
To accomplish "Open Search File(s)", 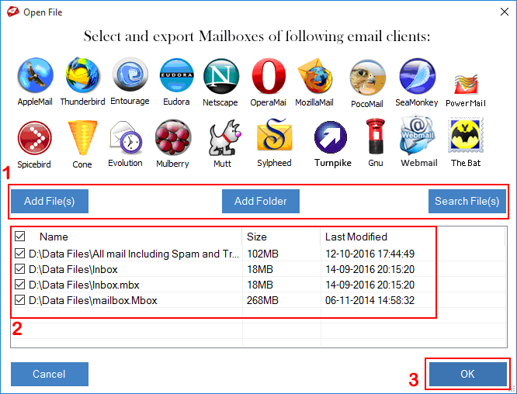I will pyautogui.click(x=467, y=201).
